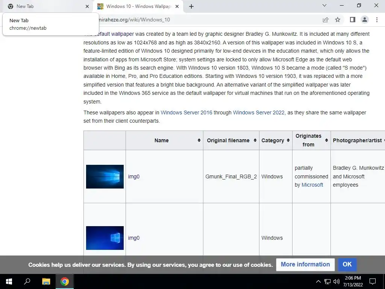
Task: Open the volume control tray icon
Action: click(x=336, y=281)
